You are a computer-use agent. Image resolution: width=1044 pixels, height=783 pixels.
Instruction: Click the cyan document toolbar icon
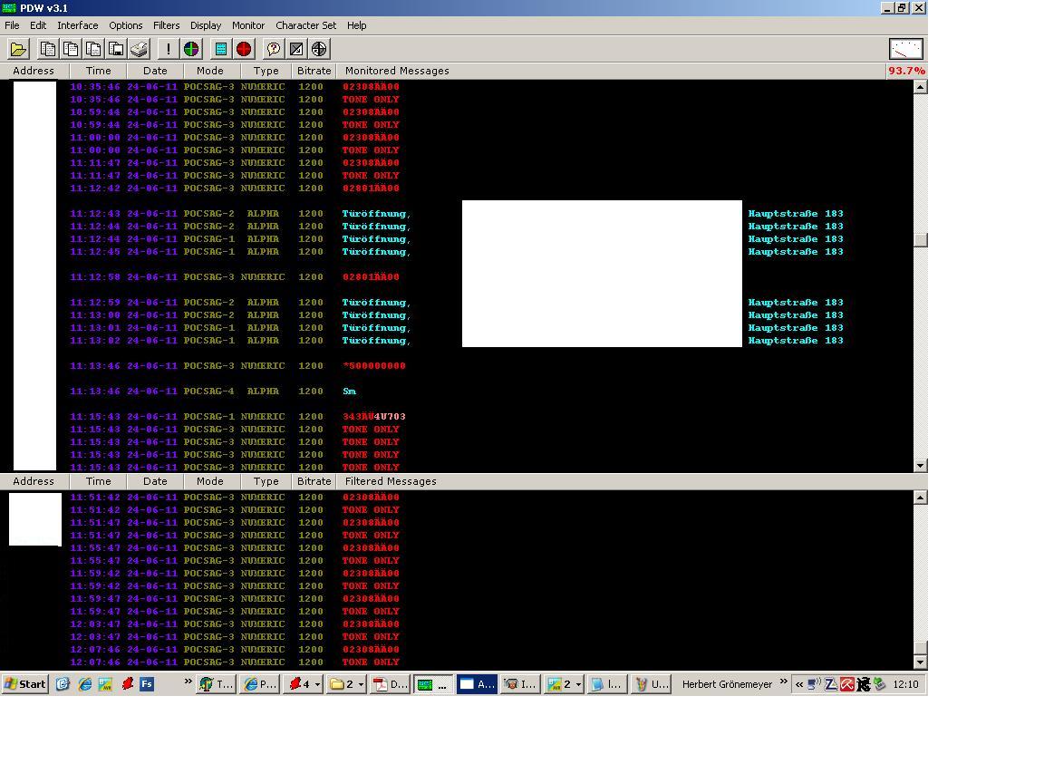pos(220,49)
